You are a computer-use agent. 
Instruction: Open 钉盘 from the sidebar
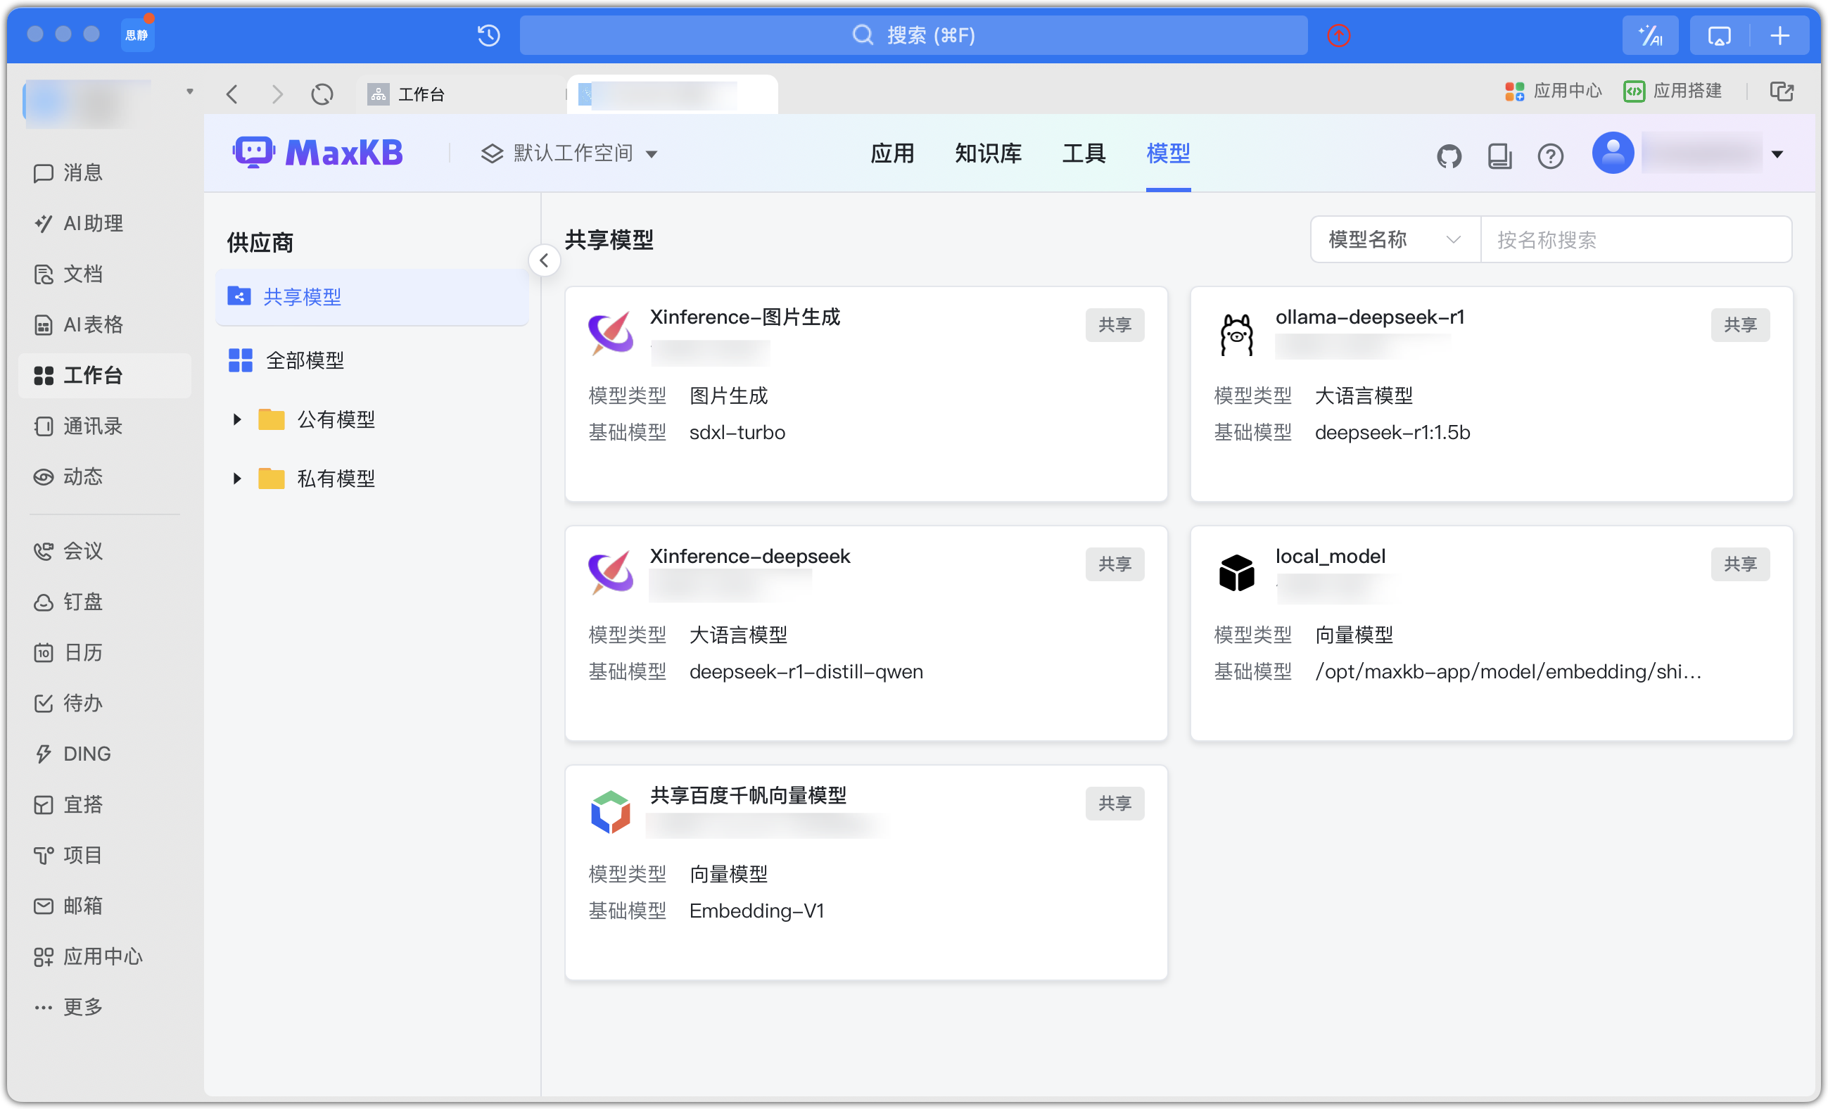click(x=82, y=602)
